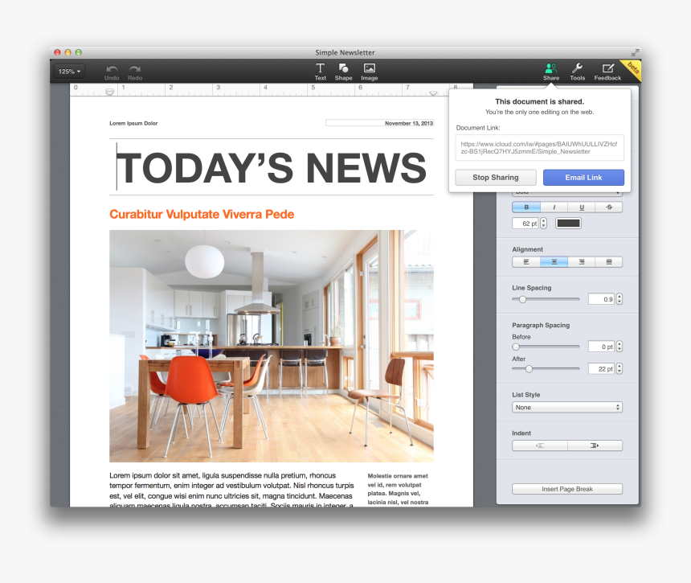This screenshot has height=583, width=691.
Task: Click the Document Link URL field
Action: point(539,147)
